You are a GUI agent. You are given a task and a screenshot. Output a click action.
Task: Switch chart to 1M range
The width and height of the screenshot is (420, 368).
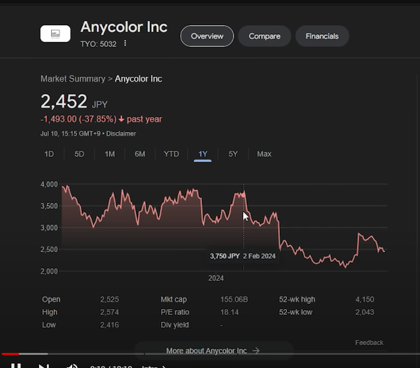coord(110,154)
